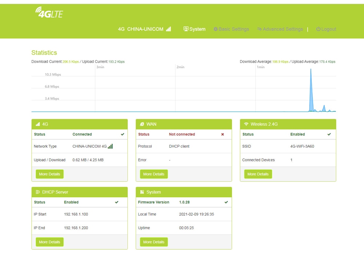Open More Details in the WAN panel
The image size is (364, 254).
(154, 174)
